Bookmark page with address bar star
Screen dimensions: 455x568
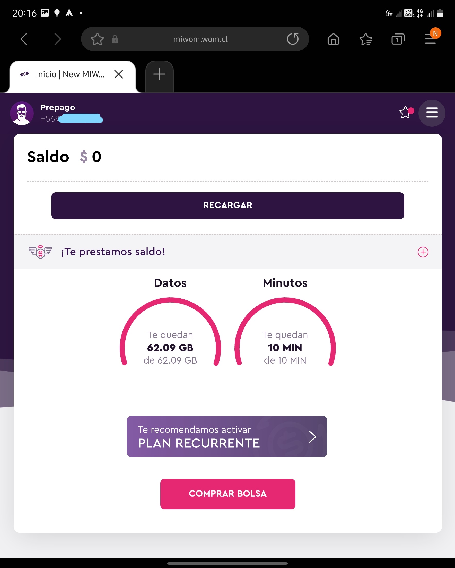pos(97,39)
